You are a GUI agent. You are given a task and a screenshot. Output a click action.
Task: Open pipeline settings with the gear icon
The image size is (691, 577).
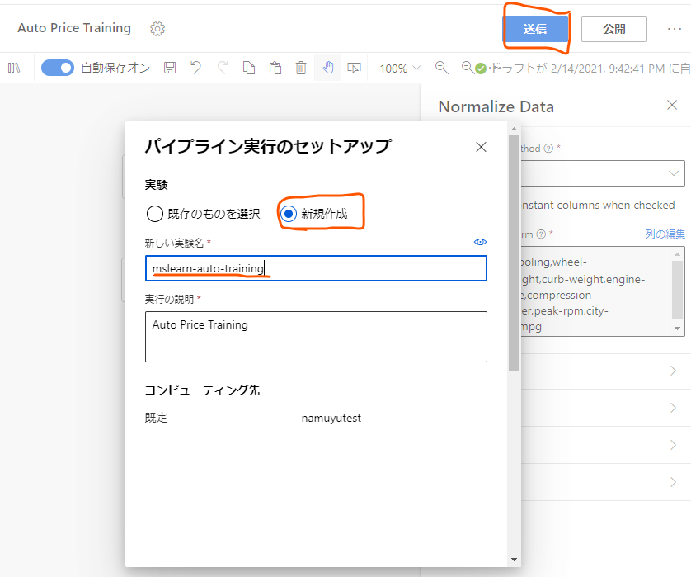(x=157, y=28)
